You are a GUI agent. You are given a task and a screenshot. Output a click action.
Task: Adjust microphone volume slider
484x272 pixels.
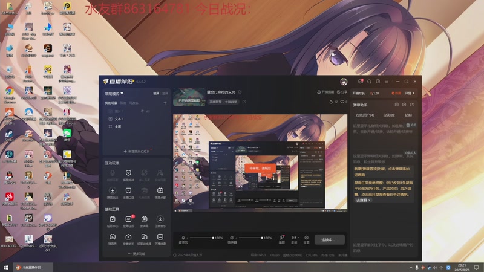201,238
